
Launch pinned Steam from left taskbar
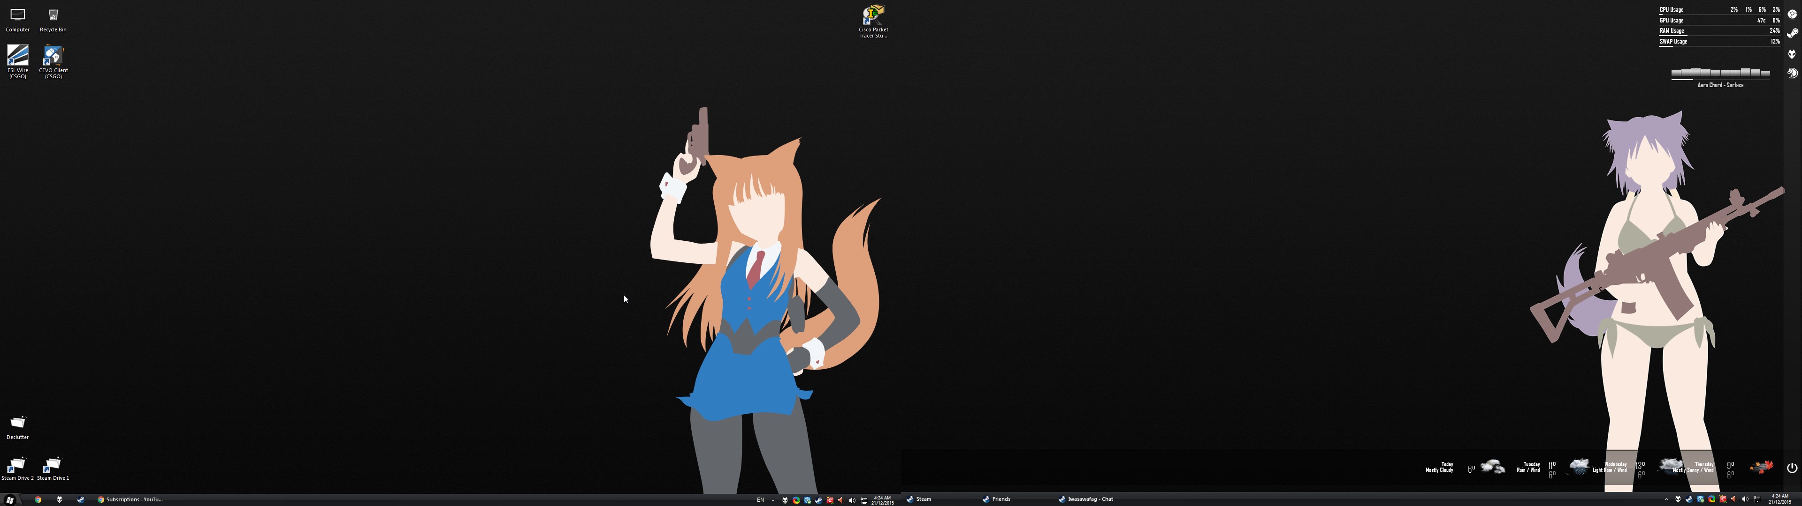(x=81, y=500)
